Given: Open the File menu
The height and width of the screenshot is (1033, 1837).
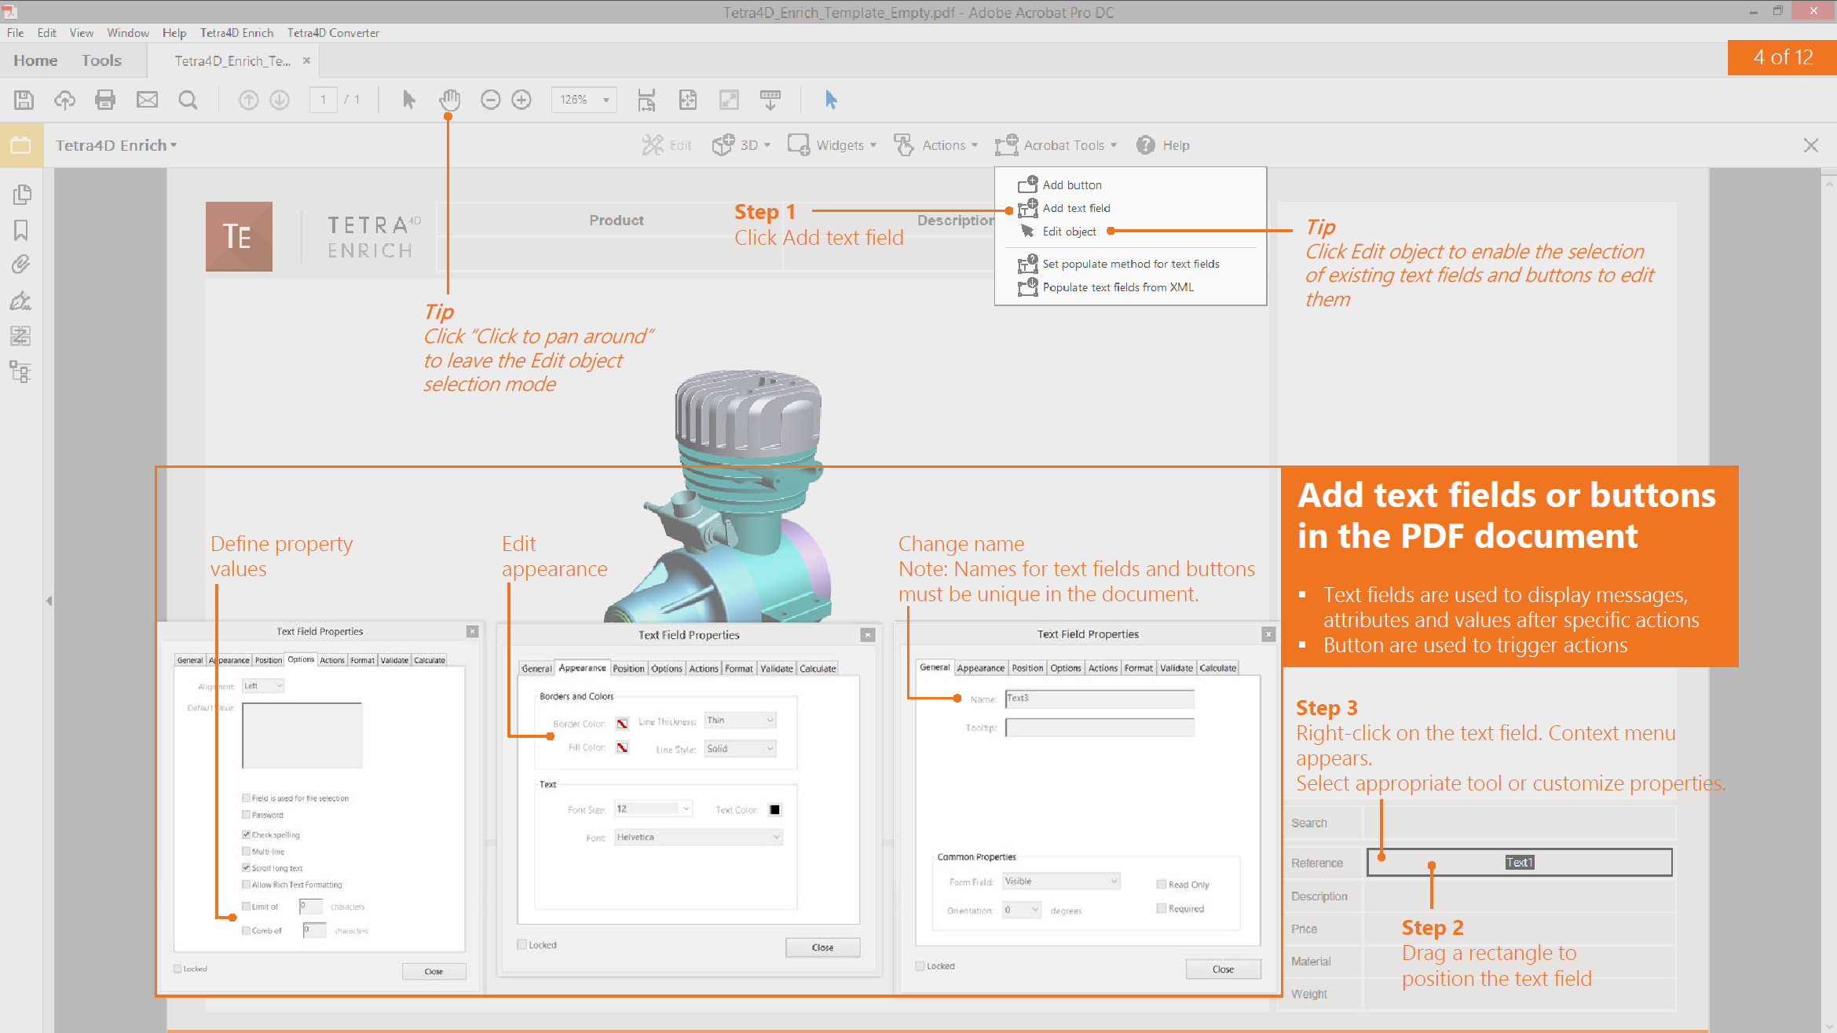Looking at the screenshot, I should 16,33.
